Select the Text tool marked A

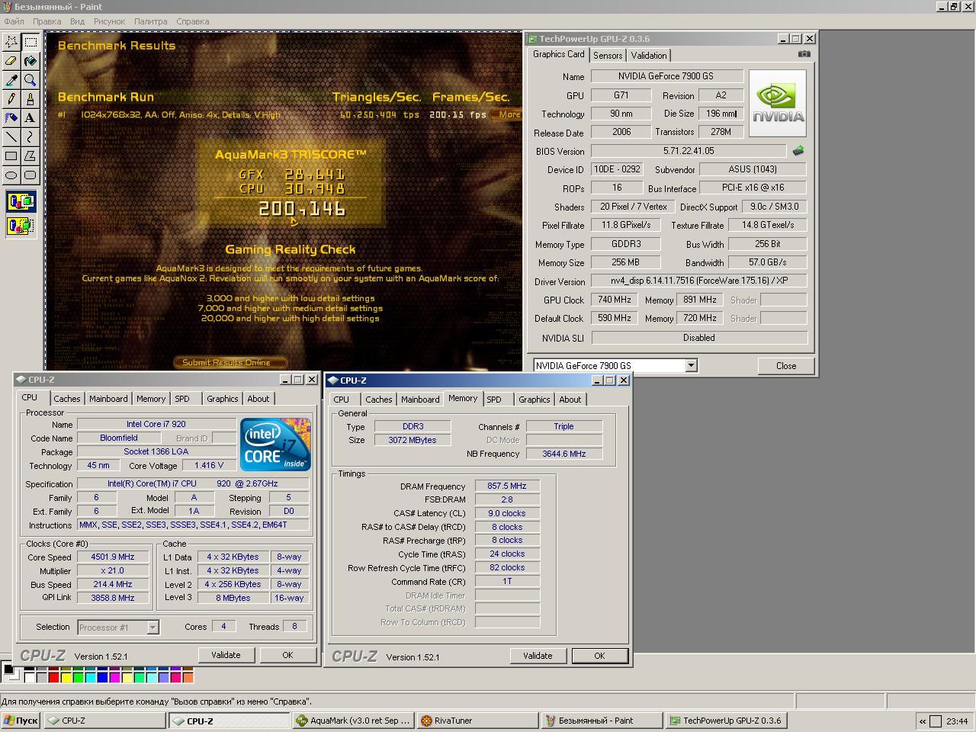30,118
